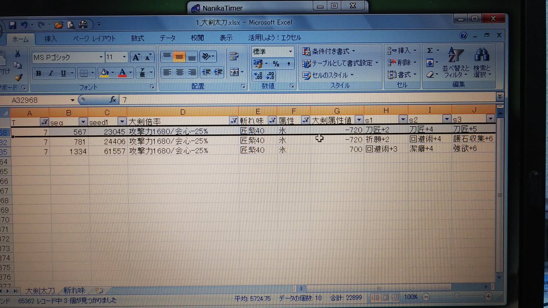This screenshot has width=548, height=308.
Task: Click the Wrap Text icon
Action: (234, 57)
